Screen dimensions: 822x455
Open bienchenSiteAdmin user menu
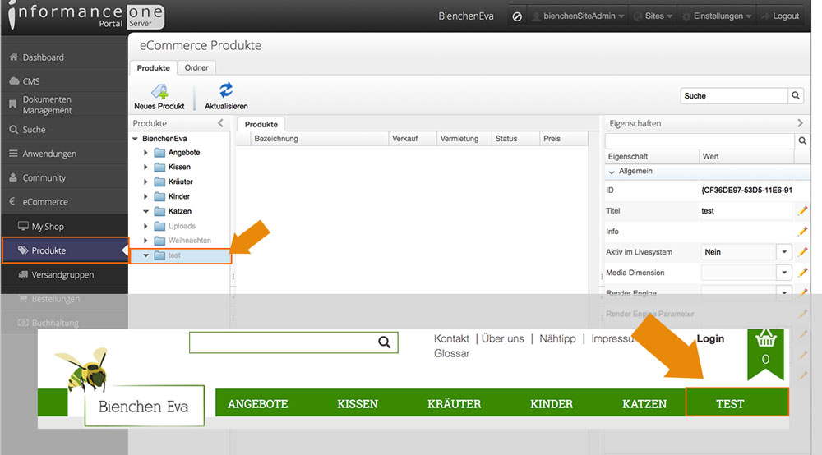(x=578, y=16)
